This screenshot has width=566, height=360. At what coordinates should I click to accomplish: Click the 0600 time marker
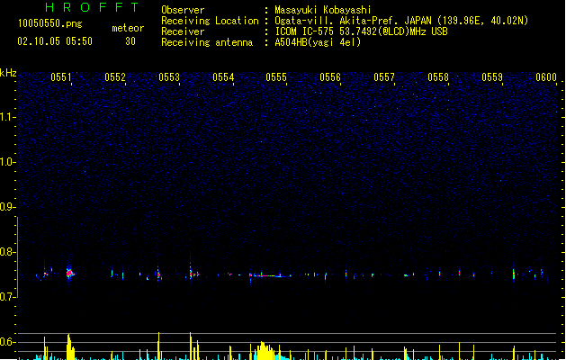point(546,77)
